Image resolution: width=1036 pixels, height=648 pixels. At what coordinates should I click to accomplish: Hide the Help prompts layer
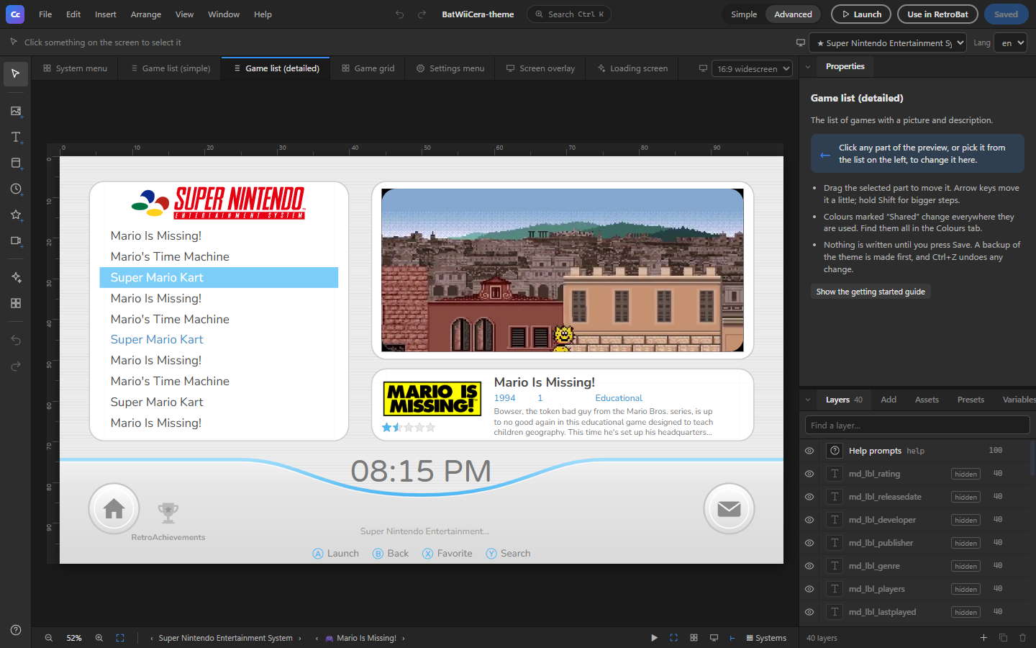tap(809, 451)
